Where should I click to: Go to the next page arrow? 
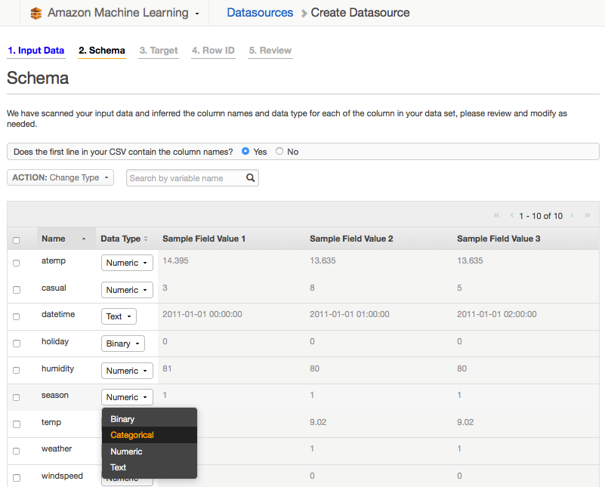(x=572, y=216)
